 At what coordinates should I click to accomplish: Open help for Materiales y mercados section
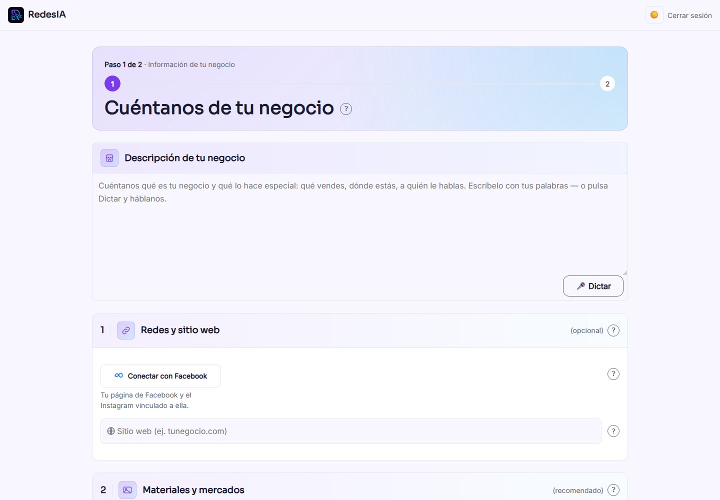point(613,490)
